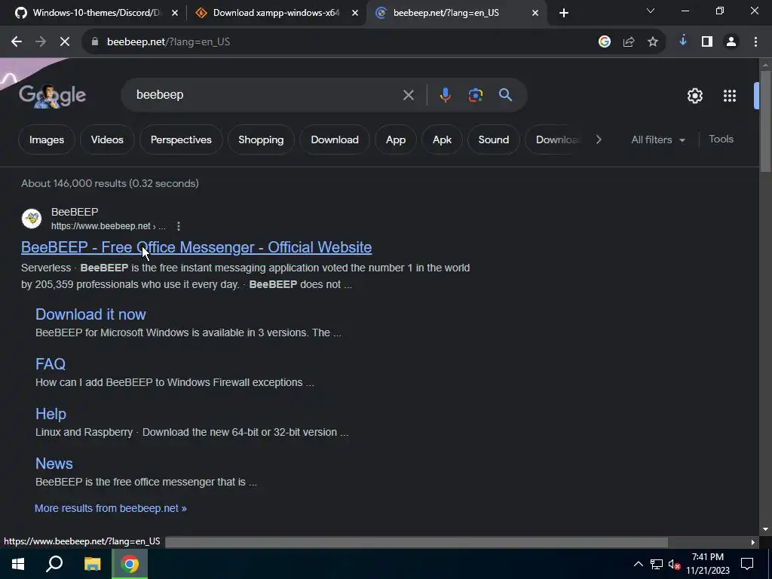The image size is (772, 579).
Task: Search by image with the Lens icon
Action: (x=476, y=95)
